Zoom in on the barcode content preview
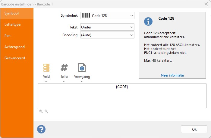Screen dimensions: 211x138 [41, 111]
